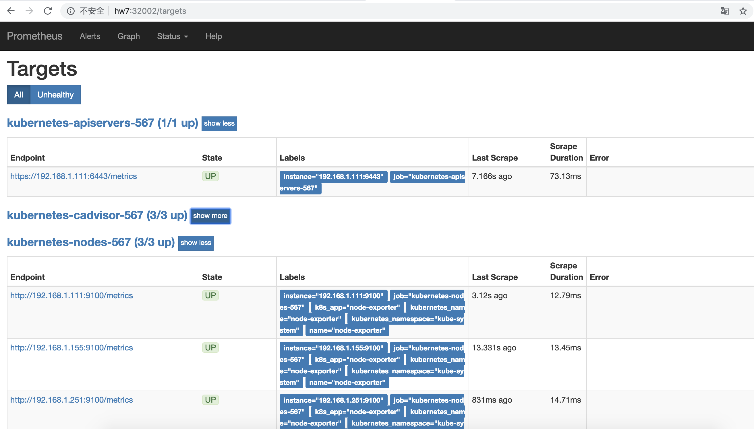This screenshot has height=429, width=754.
Task: Click the instance="192.168.1.111:9100" label
Action: 333,296
